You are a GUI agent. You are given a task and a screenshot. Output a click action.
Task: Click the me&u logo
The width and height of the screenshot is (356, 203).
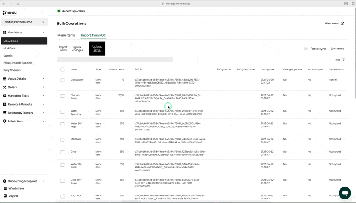9,12
